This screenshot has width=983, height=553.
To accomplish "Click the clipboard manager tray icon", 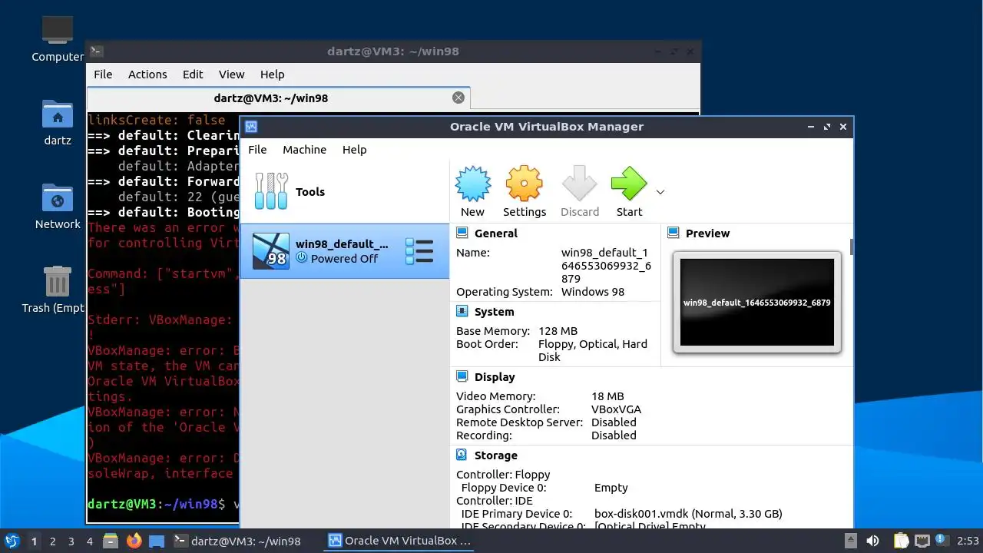I will coord(900,541).
